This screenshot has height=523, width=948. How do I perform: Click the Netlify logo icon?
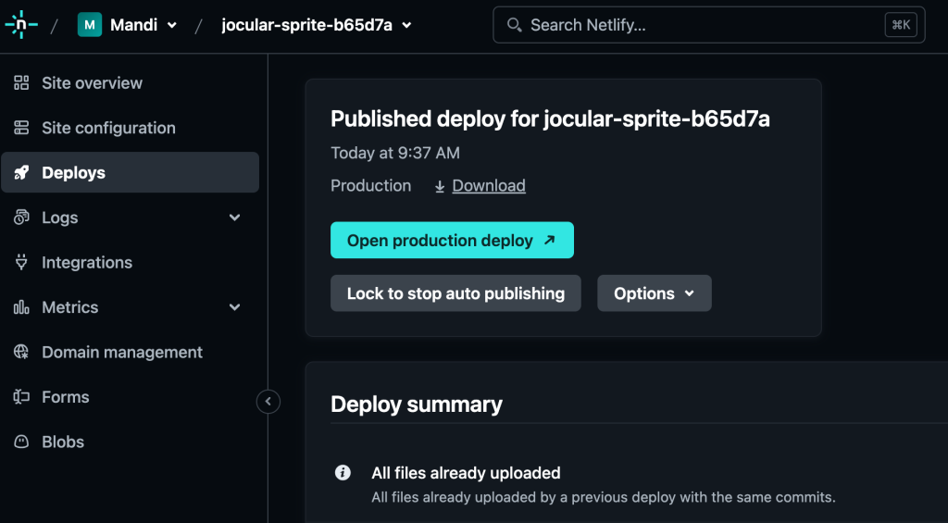(x=20, y=25)
